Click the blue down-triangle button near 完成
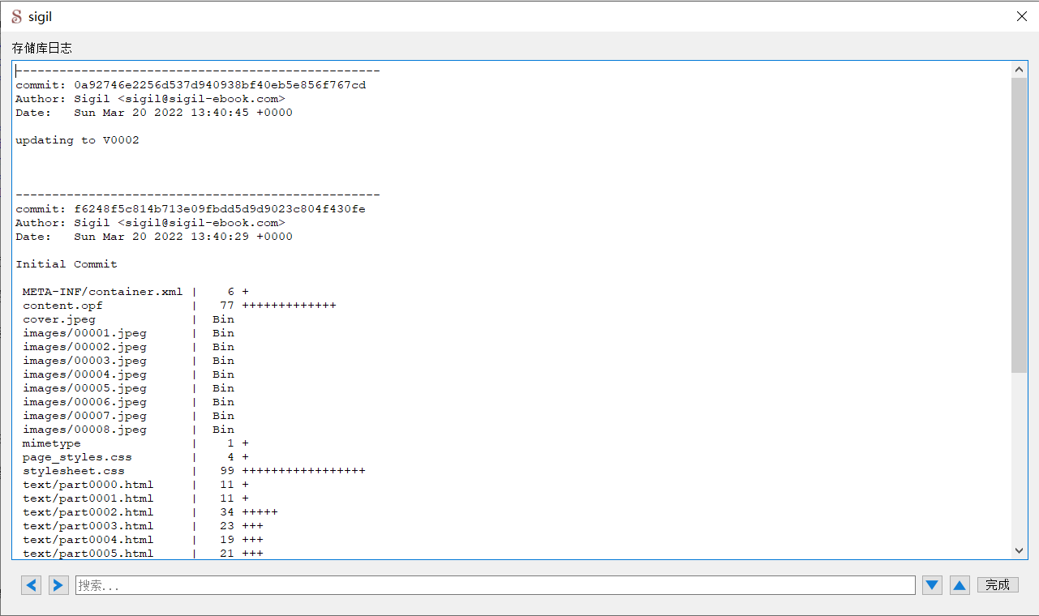Viewport: 1039px width, 616px height. pyautogui.click(x=931, y=584)
